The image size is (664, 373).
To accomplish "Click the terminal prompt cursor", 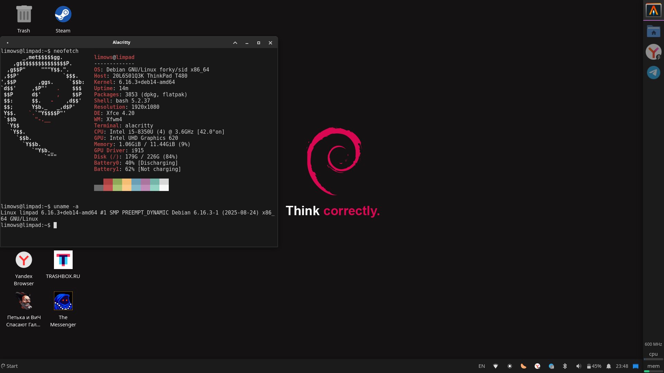I will click(55, 225).
